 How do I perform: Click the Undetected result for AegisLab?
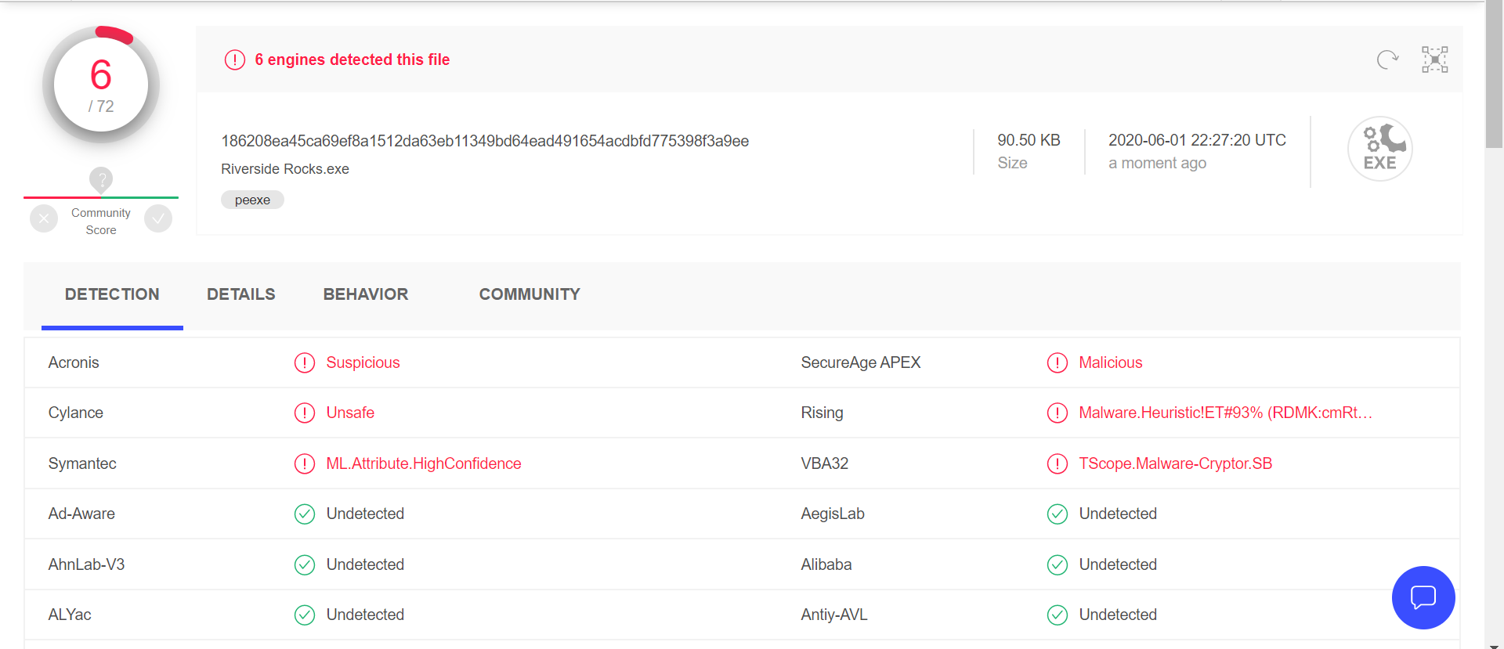[x=1118, y=514]
